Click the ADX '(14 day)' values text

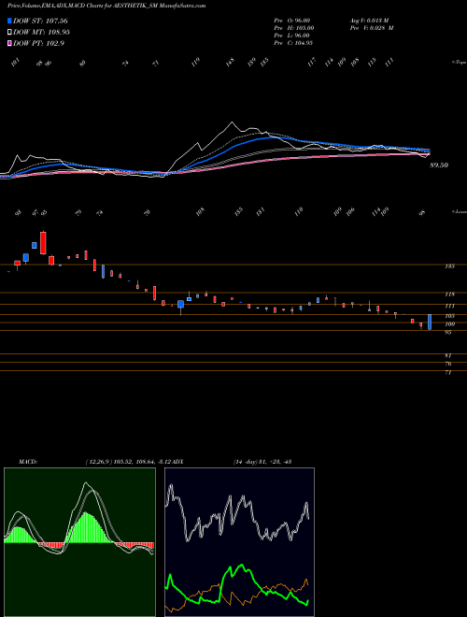(262, 461)
